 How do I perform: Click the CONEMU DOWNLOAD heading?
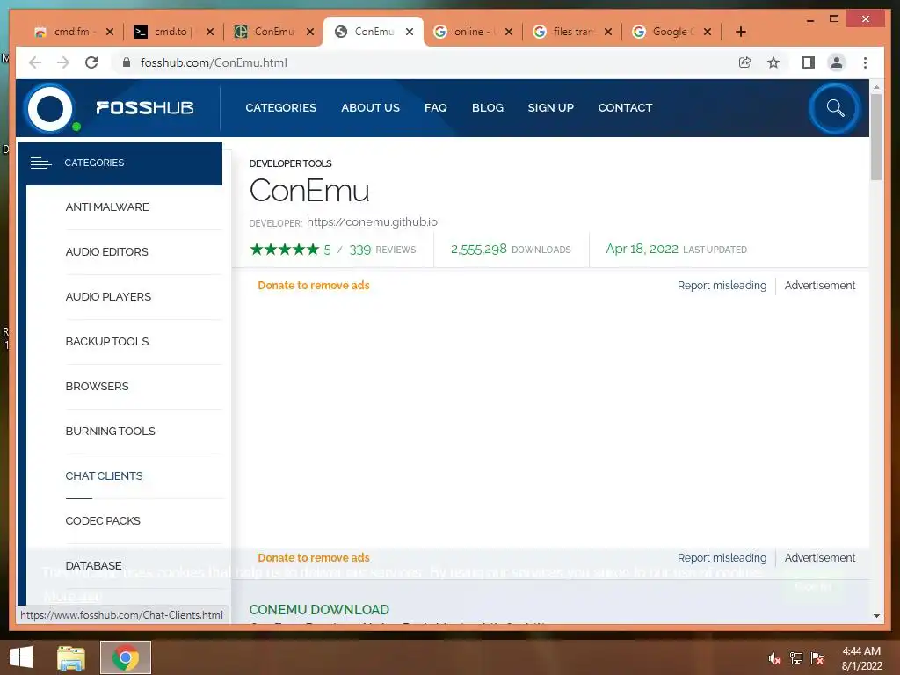pos(319,610)
